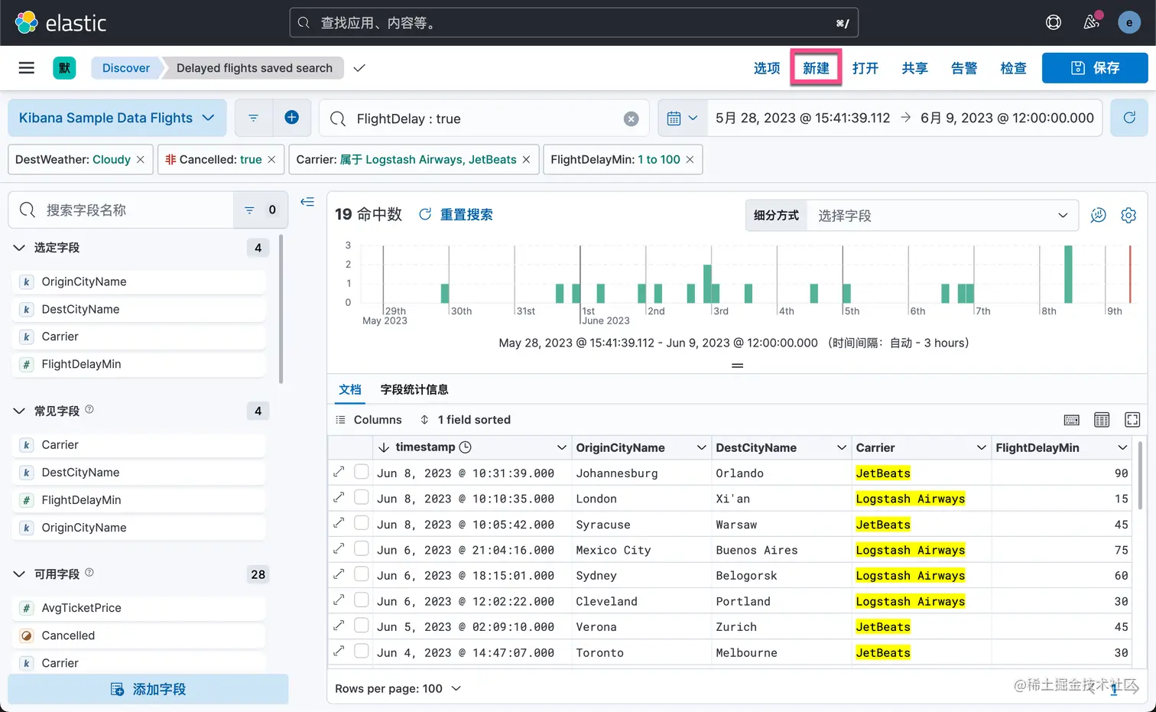Add a new filter with plus icon
This screenshot has width=1156, height=712.
(x=291, y=118)
